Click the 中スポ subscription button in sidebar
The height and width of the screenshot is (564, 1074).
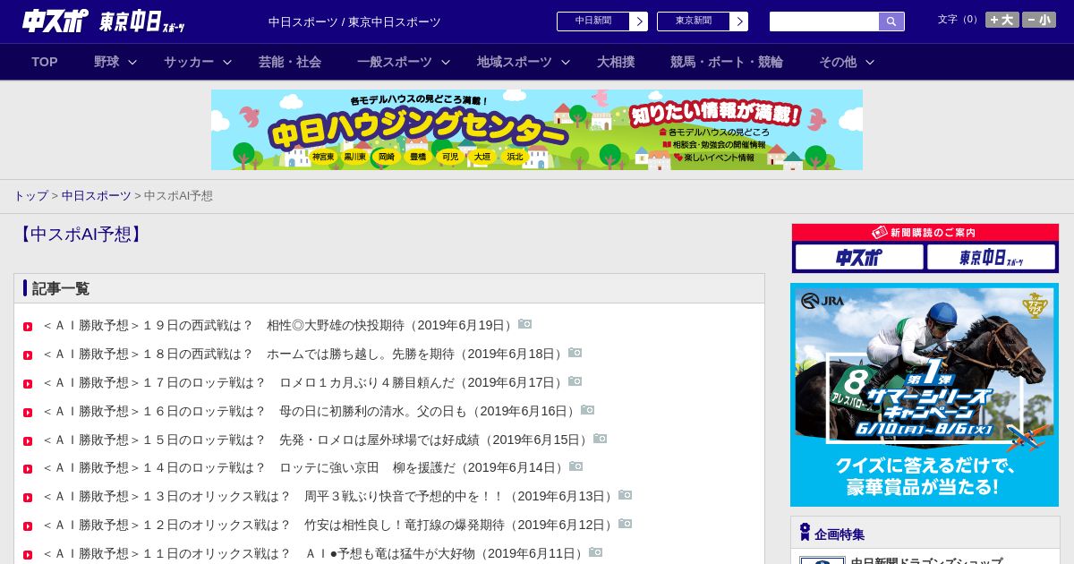pyautogui.click(x=859, y=258)
